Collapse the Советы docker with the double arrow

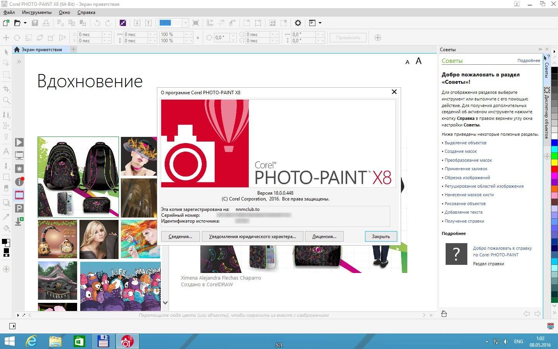click(540, 49)
